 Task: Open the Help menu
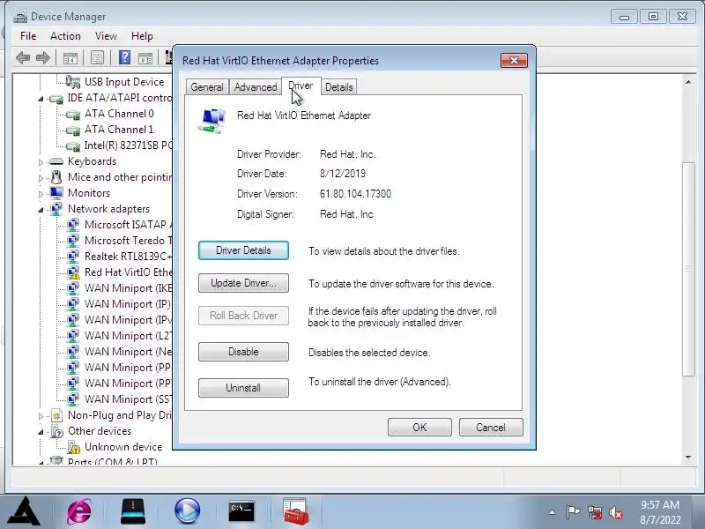[x=142, y=36]
